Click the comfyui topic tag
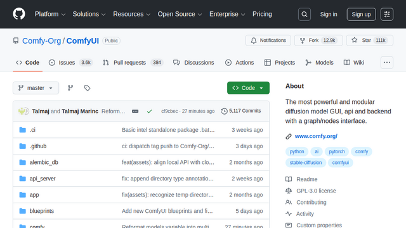The width and height of the screenshot is (406, 228). (x=341, y=163)
